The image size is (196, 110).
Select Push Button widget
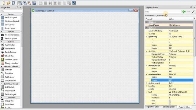coord(10,45)
